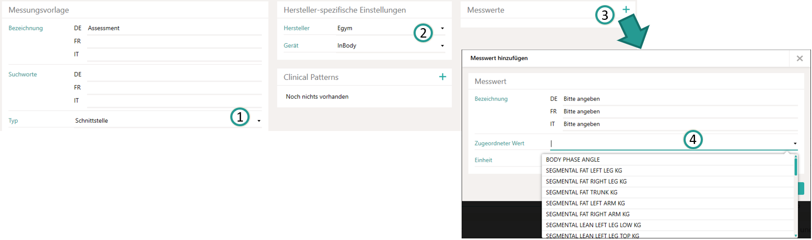Screen dimensions: 812x240
Task: Close the Messwert hinzufügen dialog
Action: [799, 58]
